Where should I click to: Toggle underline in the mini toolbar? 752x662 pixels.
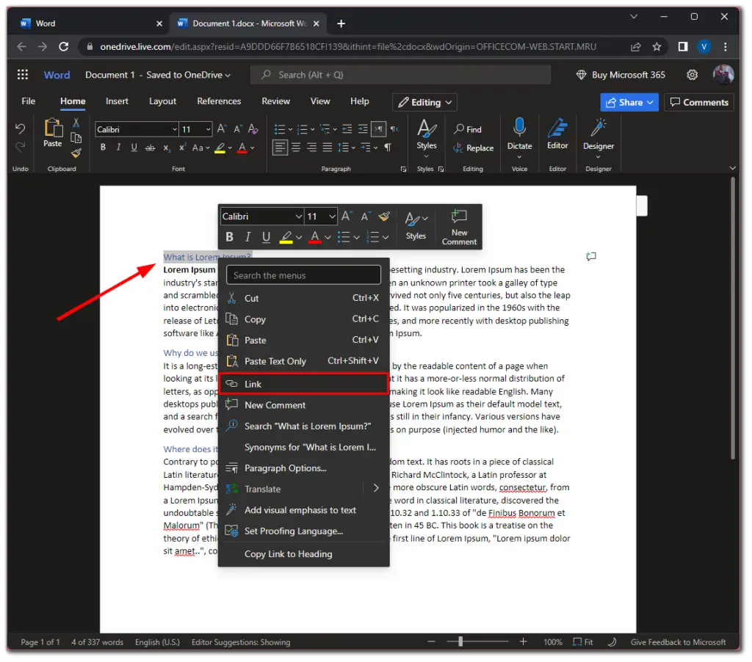[x=265, y=236]
